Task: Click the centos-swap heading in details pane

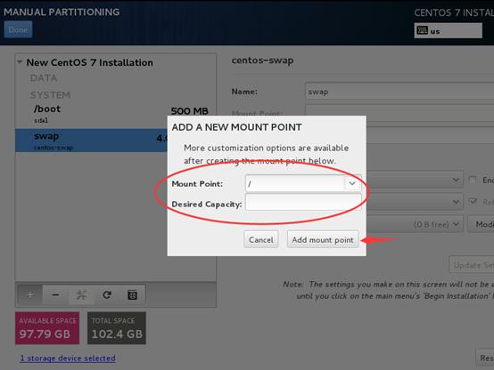Action: 262,60
